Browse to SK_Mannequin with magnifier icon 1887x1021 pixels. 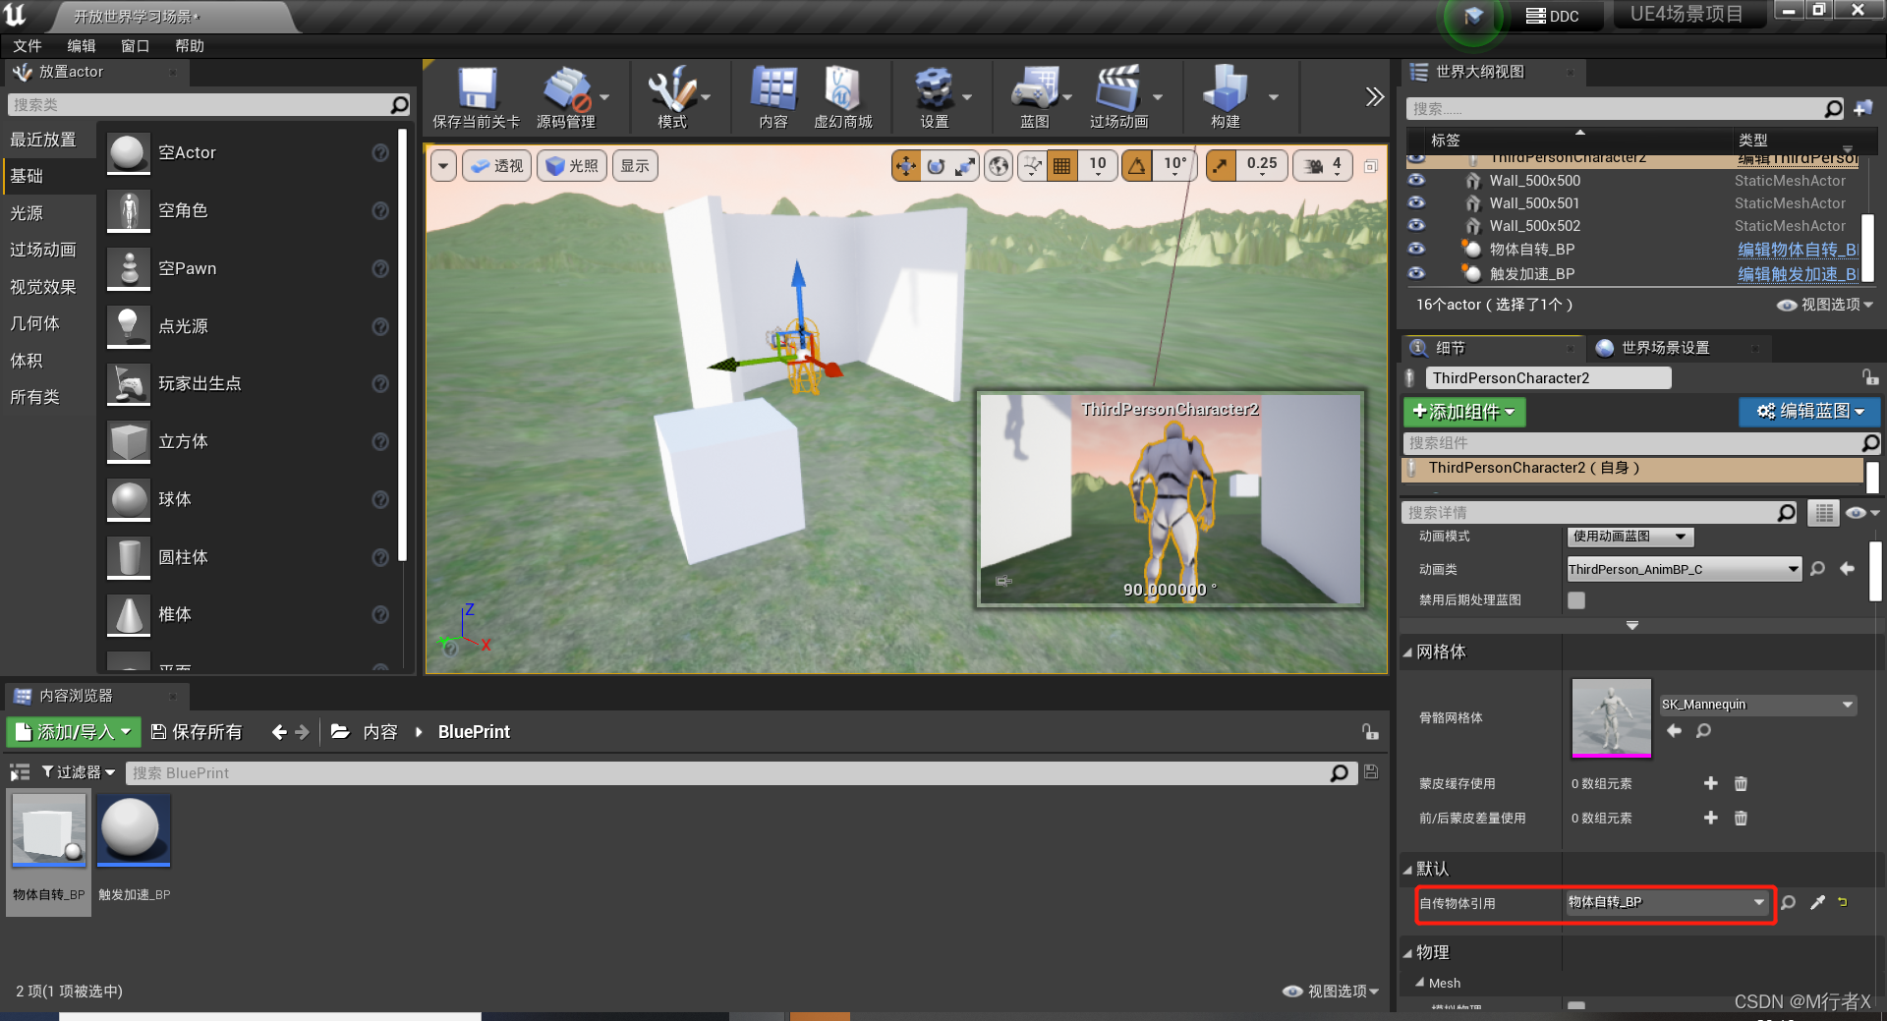click(x=1704, y=730)
